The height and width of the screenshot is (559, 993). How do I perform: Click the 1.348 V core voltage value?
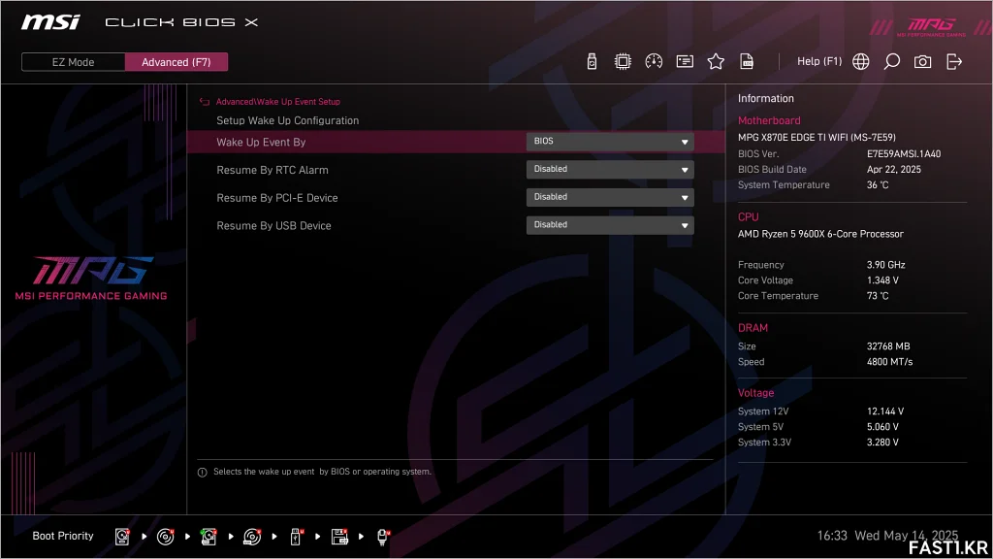pyautogui.click(x=882, y=280)
